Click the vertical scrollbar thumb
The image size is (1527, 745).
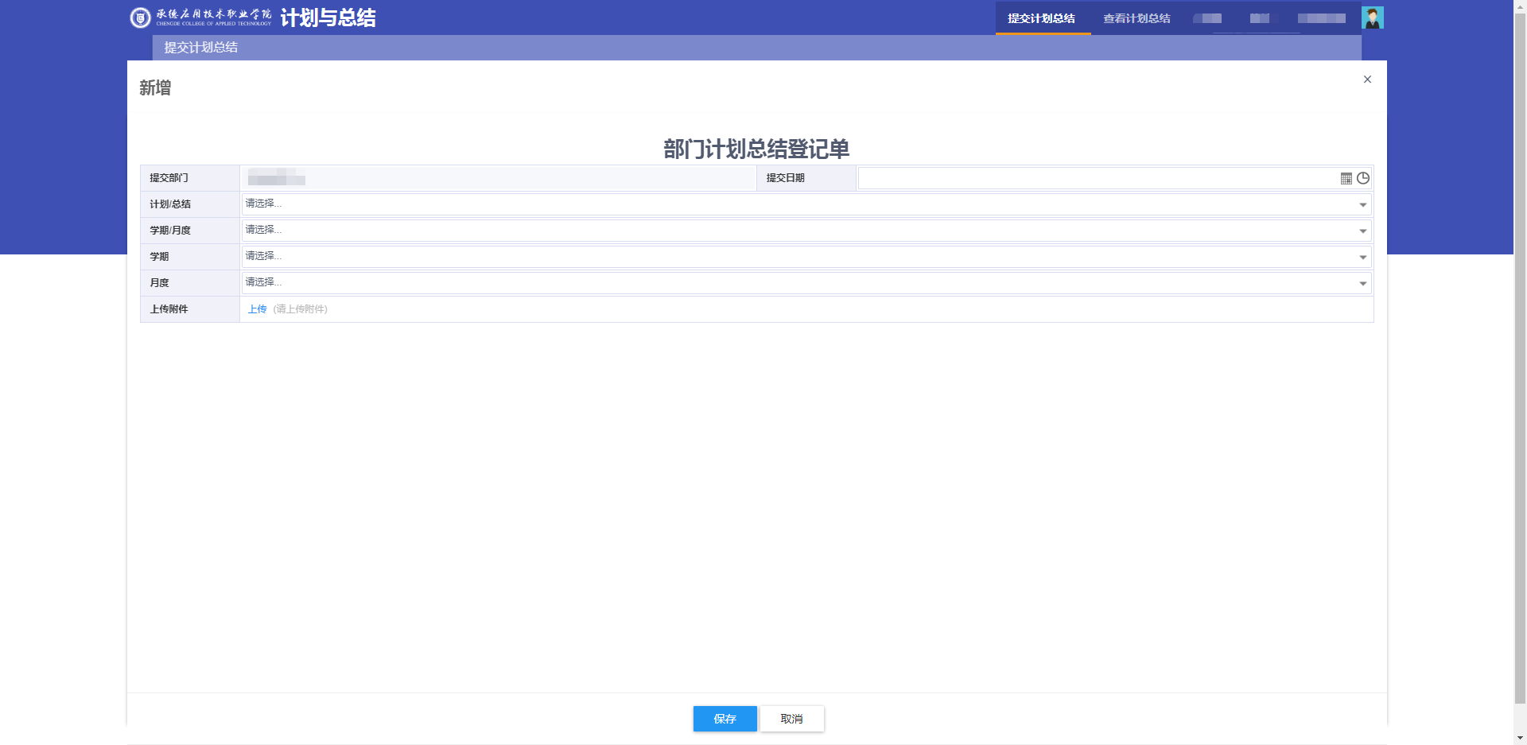coord(1520,358)
